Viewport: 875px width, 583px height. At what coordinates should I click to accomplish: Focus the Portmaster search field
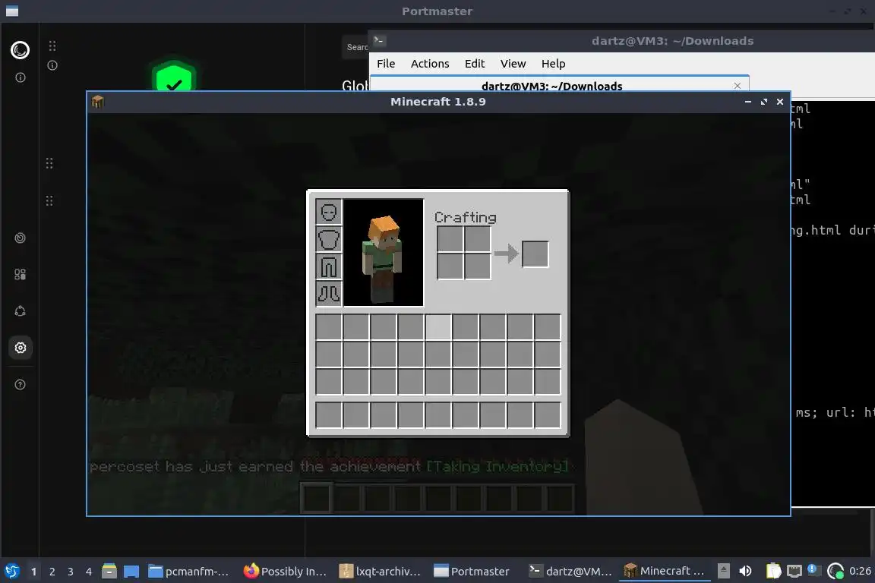(x=355, y=47)
